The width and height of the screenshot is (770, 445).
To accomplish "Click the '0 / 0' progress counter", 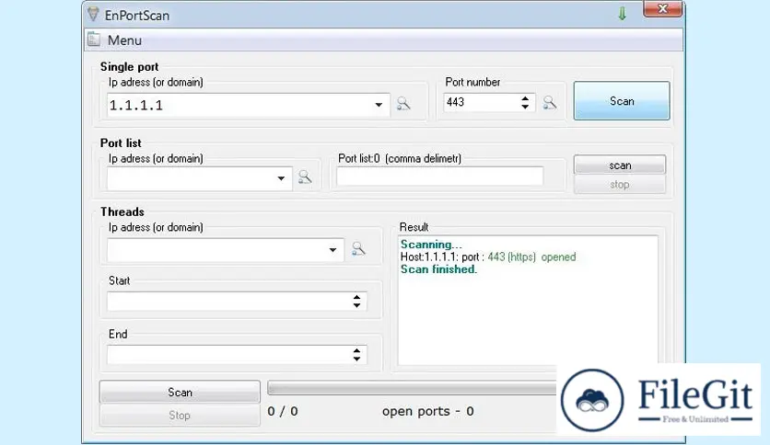I will click(x=283, y=411).
